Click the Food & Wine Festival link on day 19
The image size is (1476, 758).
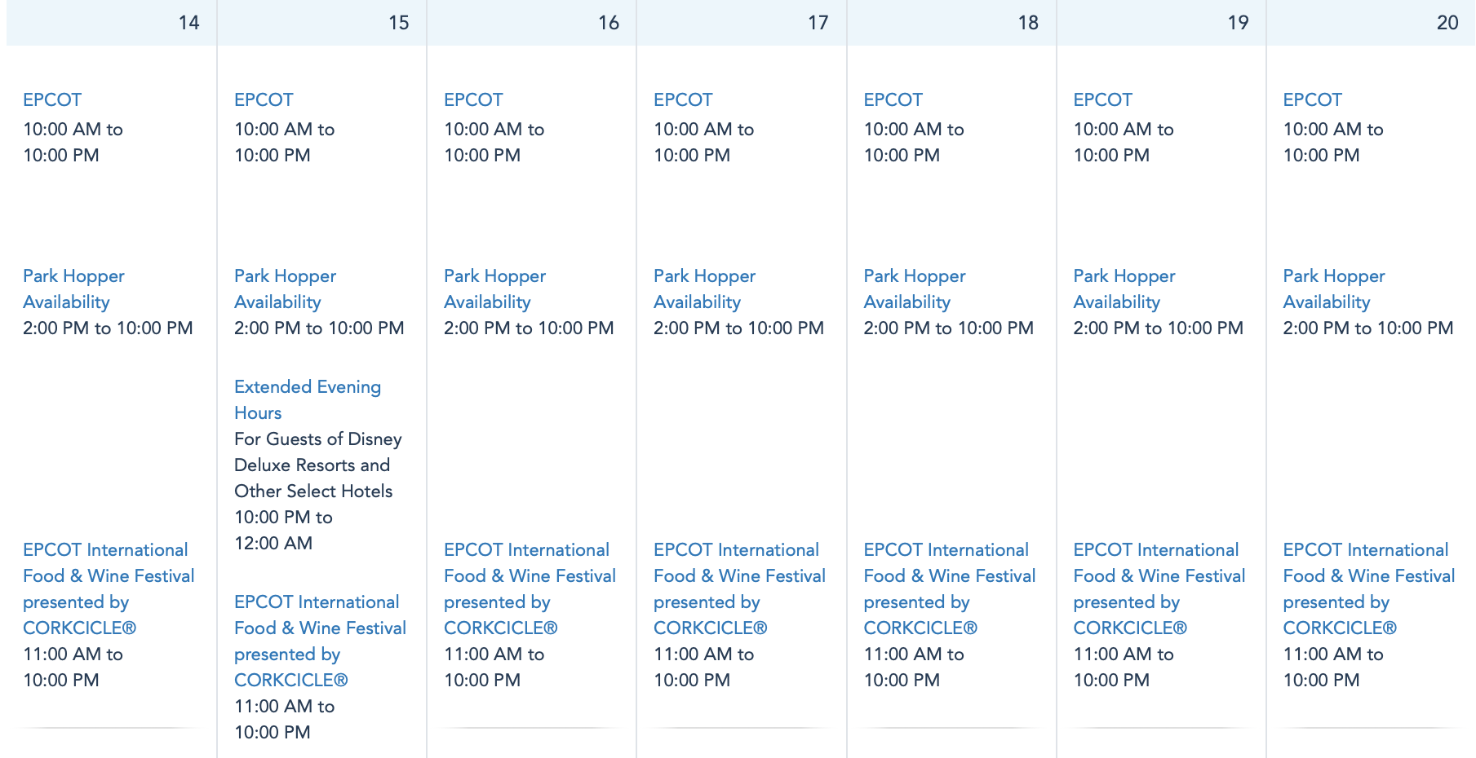click(1159, 588)
